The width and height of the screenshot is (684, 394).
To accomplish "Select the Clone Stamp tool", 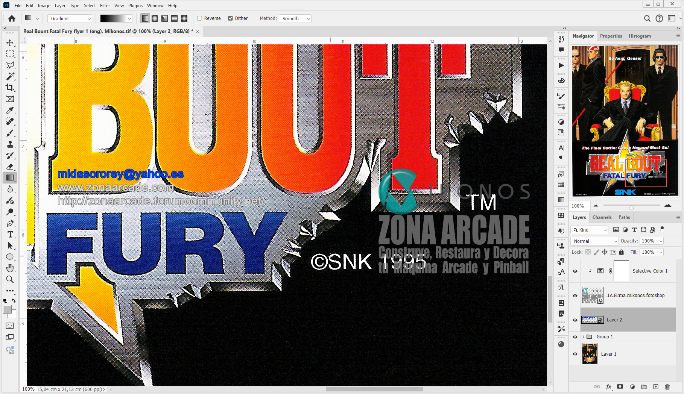I will point(10,144).
